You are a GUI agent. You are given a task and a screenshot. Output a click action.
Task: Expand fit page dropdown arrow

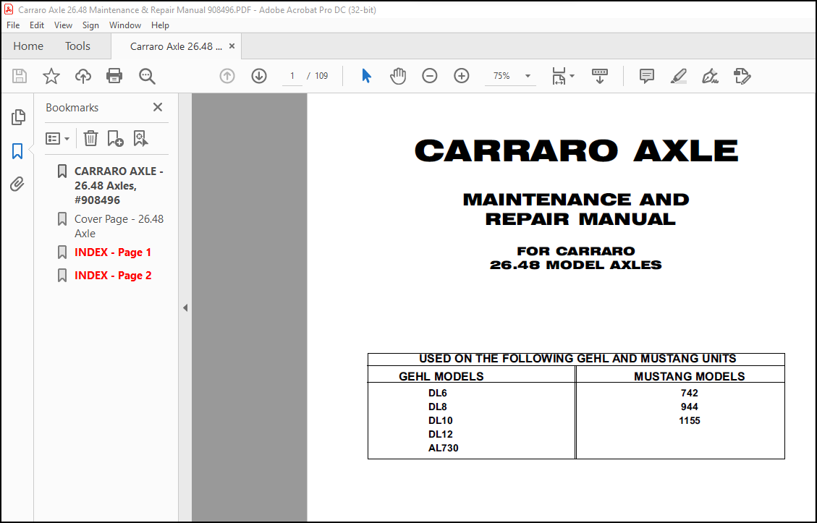(x=572, y=76)
